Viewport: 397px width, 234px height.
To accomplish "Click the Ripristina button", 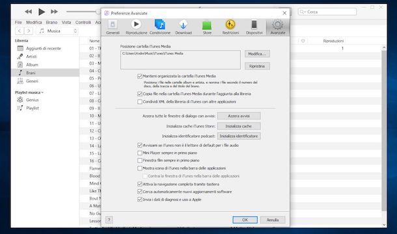I will tap(257, 66).
